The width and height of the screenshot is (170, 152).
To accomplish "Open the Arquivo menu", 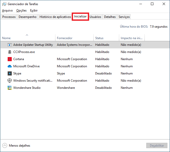I will pyautogui.click(x=7, y=10).
